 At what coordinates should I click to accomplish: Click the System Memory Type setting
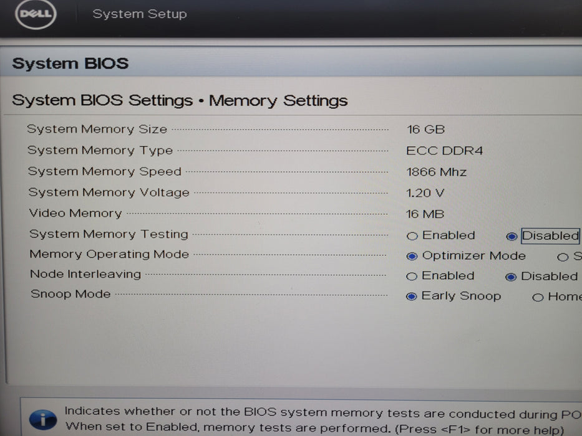tap(100, 150)
